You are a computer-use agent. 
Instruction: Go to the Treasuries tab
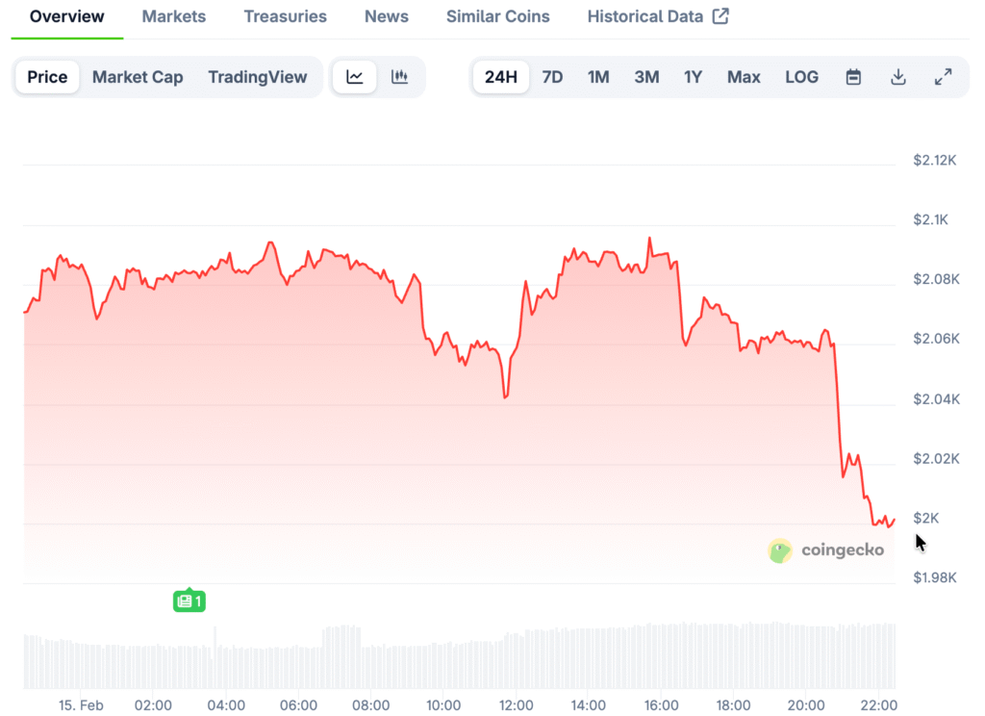285,16
